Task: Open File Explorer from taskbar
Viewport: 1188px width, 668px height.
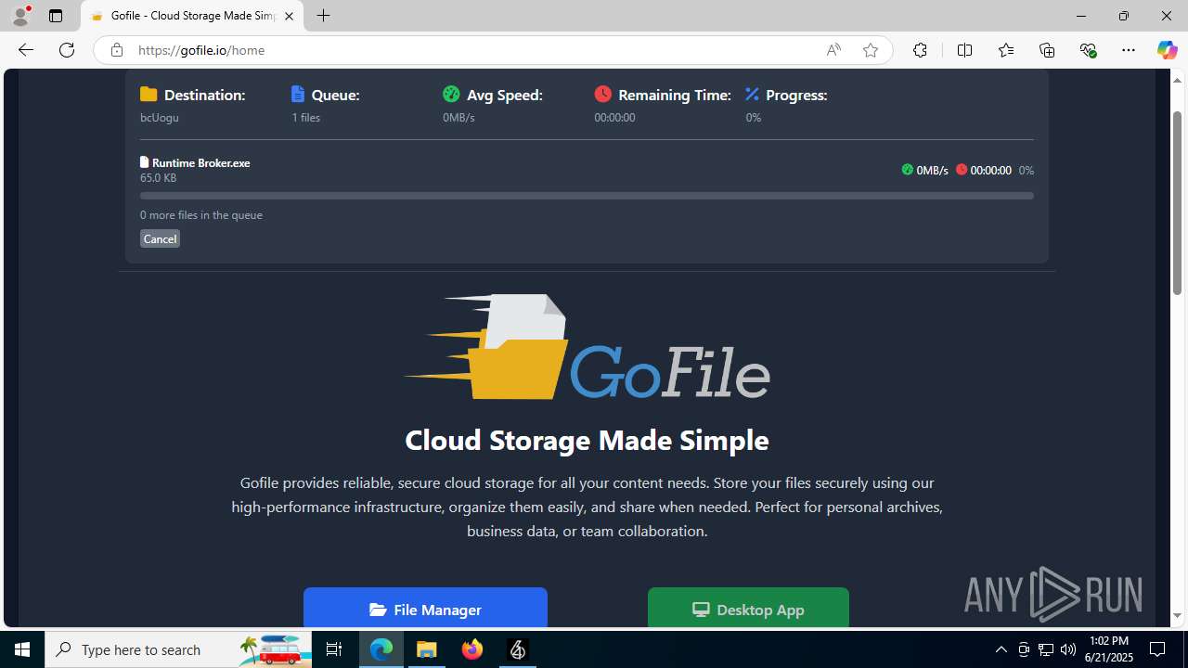Action: coord(427,649)
